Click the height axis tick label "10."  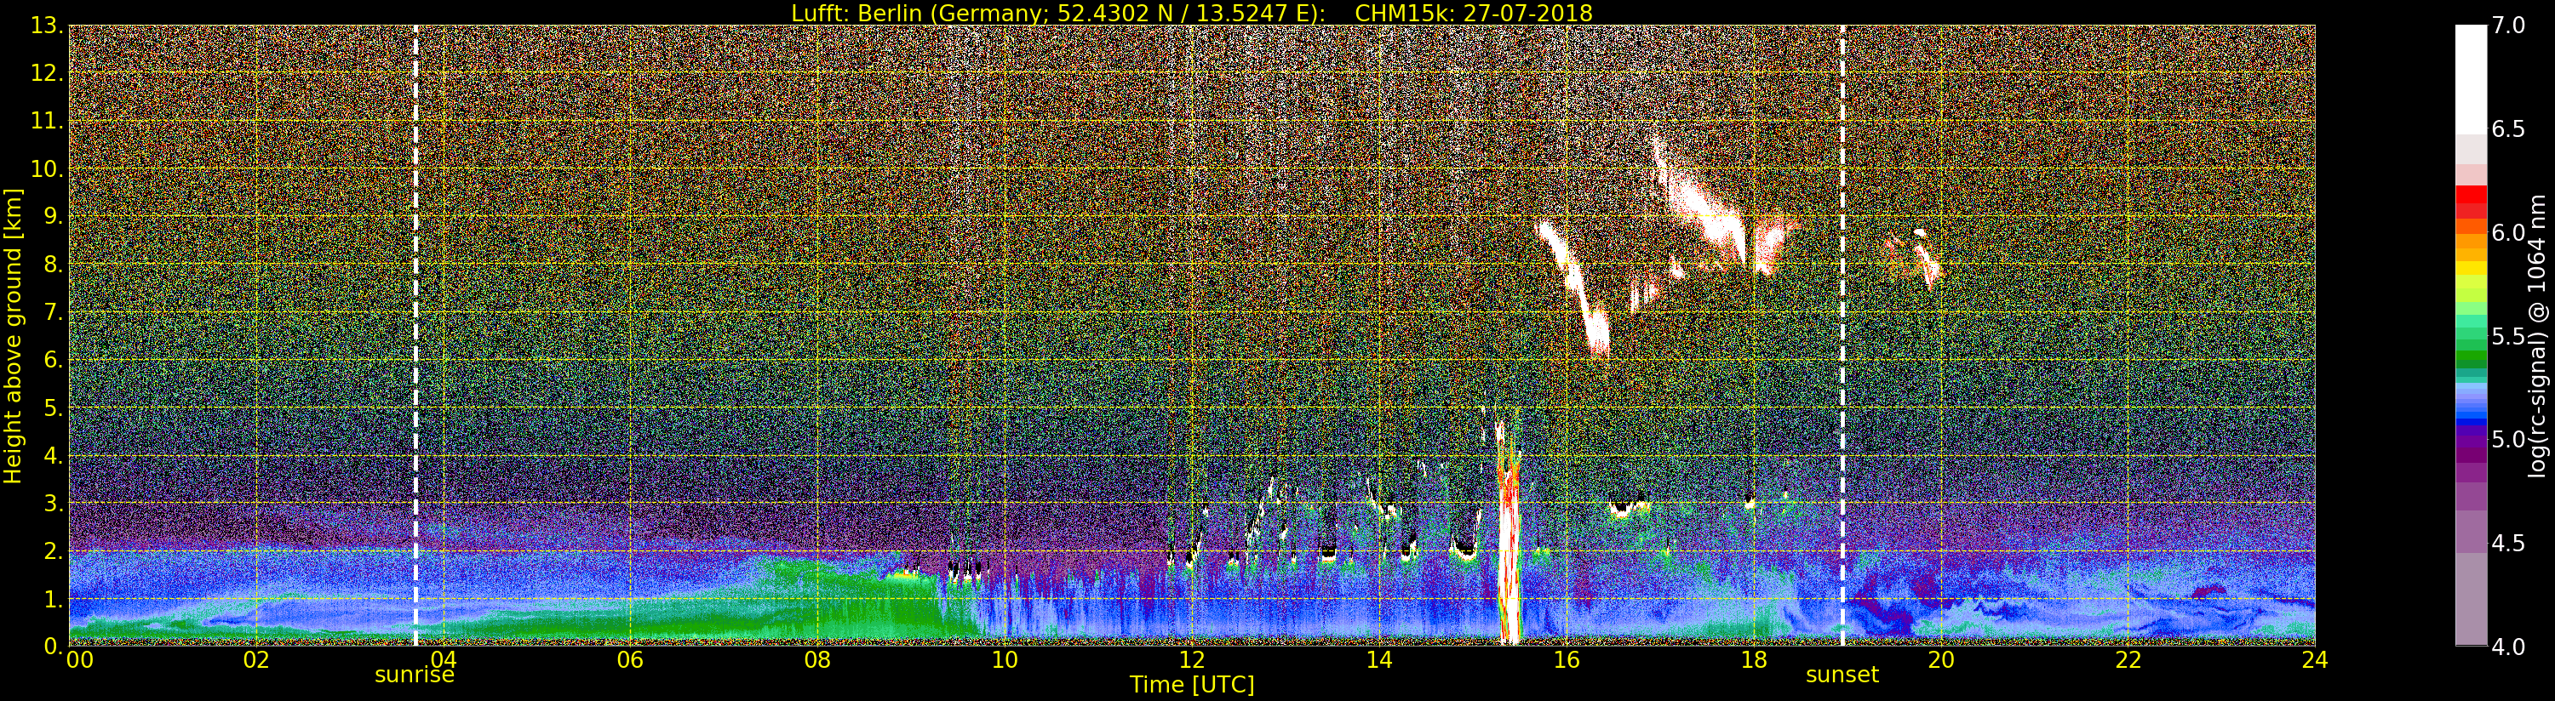click(x=48, y=168)
